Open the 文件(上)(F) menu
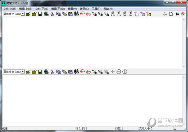This screenshot has width=188, height=132. point(10,9)
